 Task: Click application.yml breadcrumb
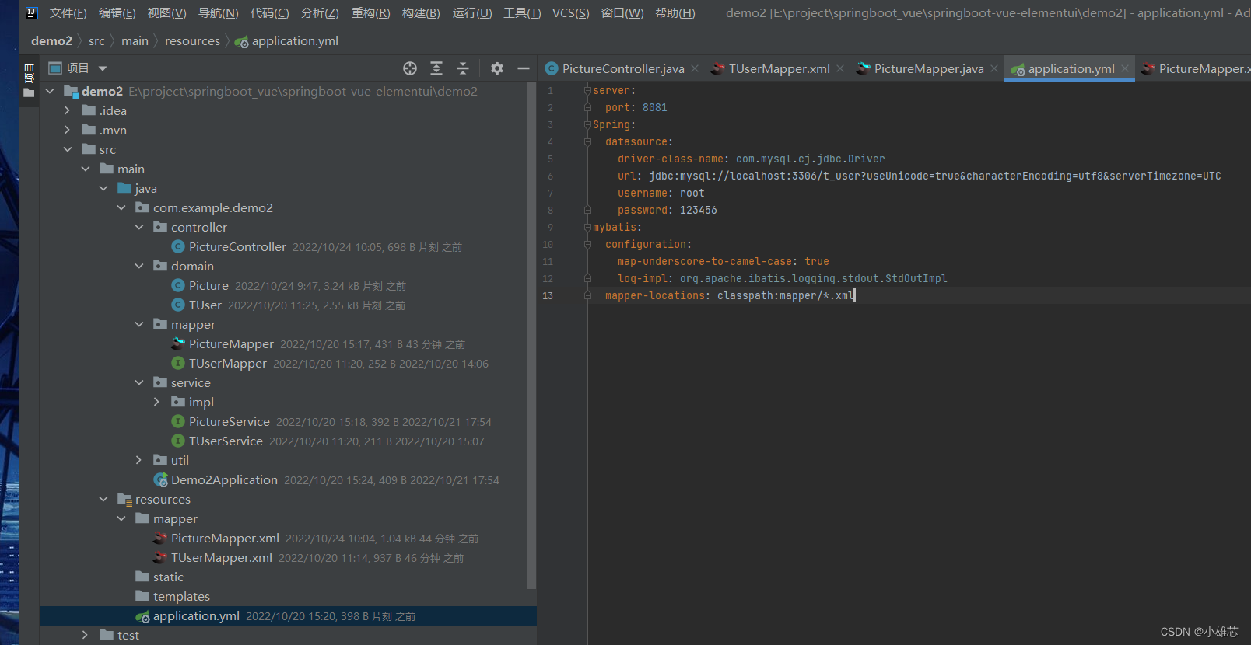coord(286,40)
